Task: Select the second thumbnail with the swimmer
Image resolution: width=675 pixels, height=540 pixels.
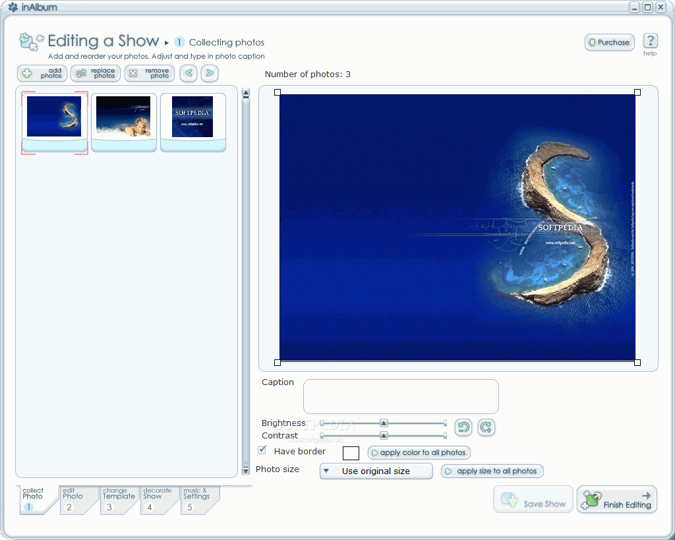Action: tap(123, 122)
